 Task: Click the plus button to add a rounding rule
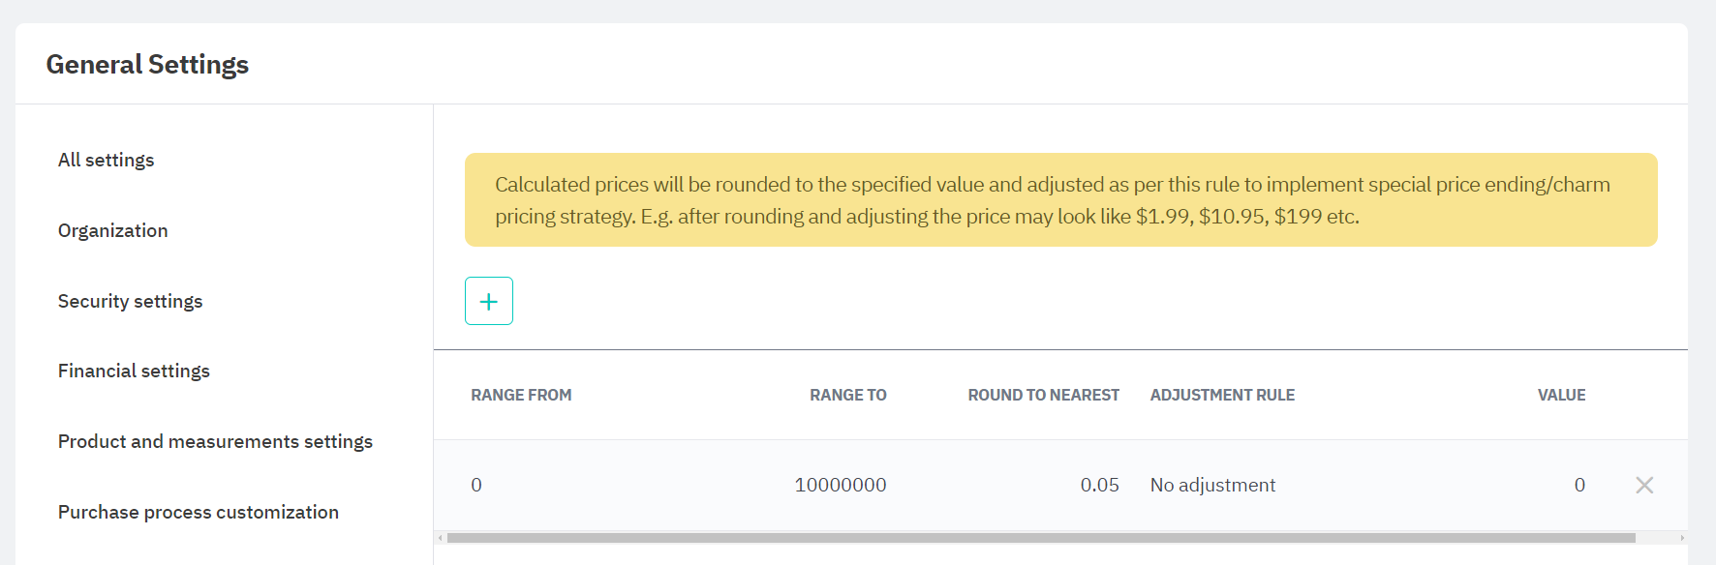coord(489,301)
